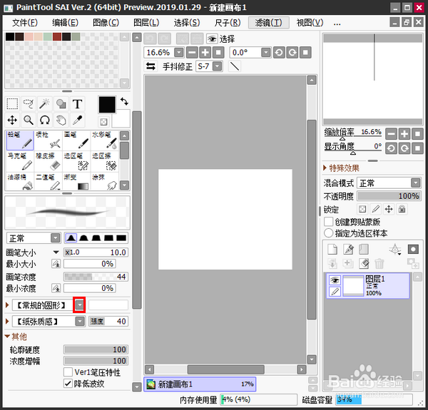
Task: Adjust the layer 不透明度 slider
Action: pyautogui.click(x=389, y=196)
